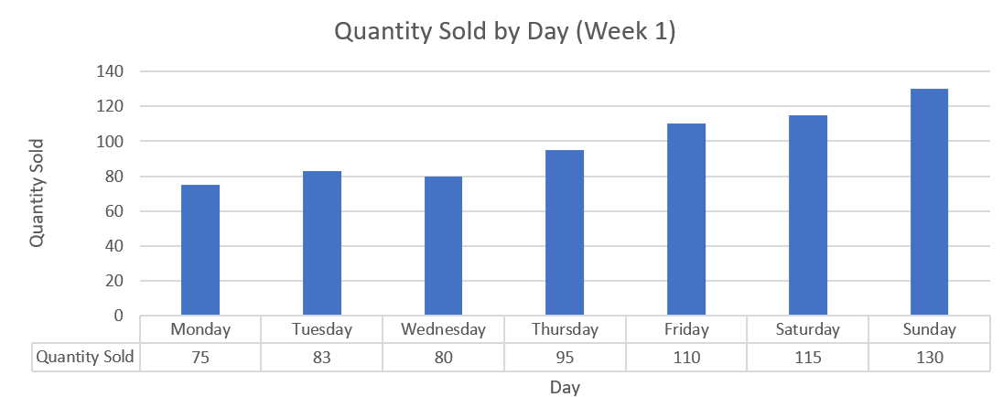Click the Wednesday bar
The width and height of the screenshot is (1003, 397).
click(443, 246)
